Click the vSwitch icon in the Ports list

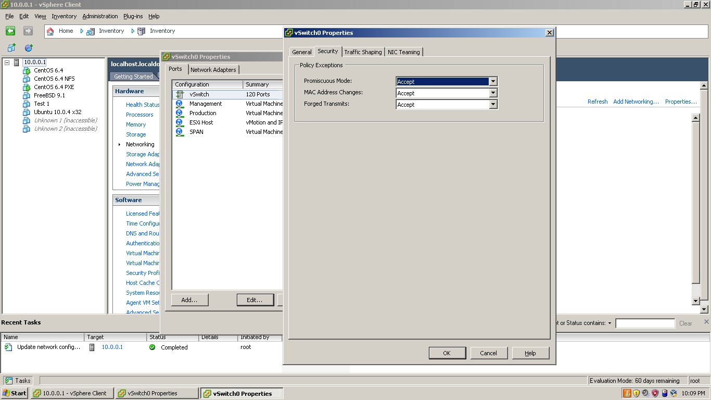pyautogui.click(x=180, y=94)
